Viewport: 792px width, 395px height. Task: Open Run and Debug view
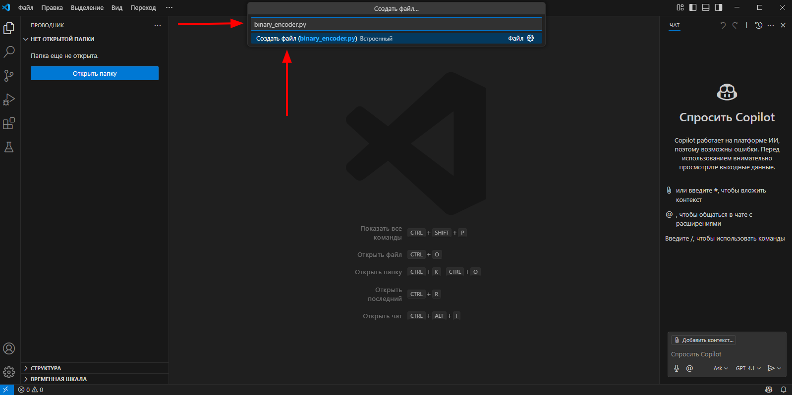(9, 99)
